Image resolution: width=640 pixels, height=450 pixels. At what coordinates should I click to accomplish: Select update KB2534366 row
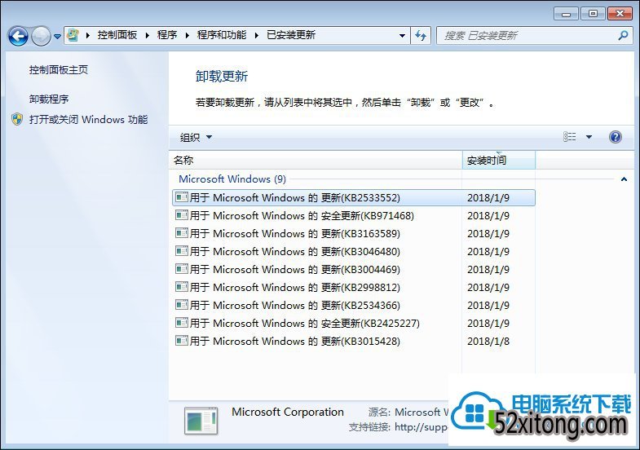pos(354,306)
